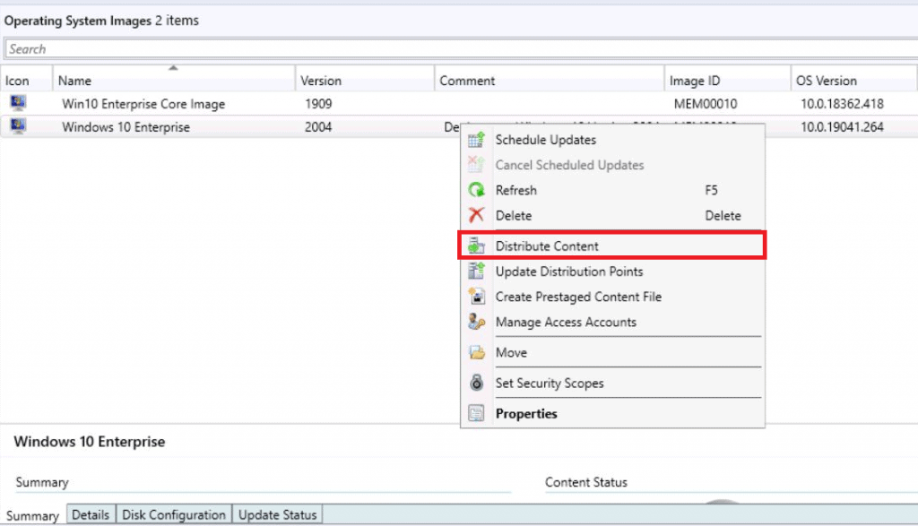This screenshot has width=918, height=526.
Task: Choose Schedule Updates from context menu
Action: coord(612,140)
